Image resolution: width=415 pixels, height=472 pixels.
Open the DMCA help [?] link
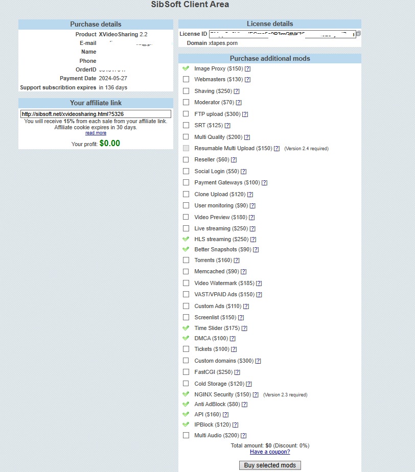coord(233,339)
